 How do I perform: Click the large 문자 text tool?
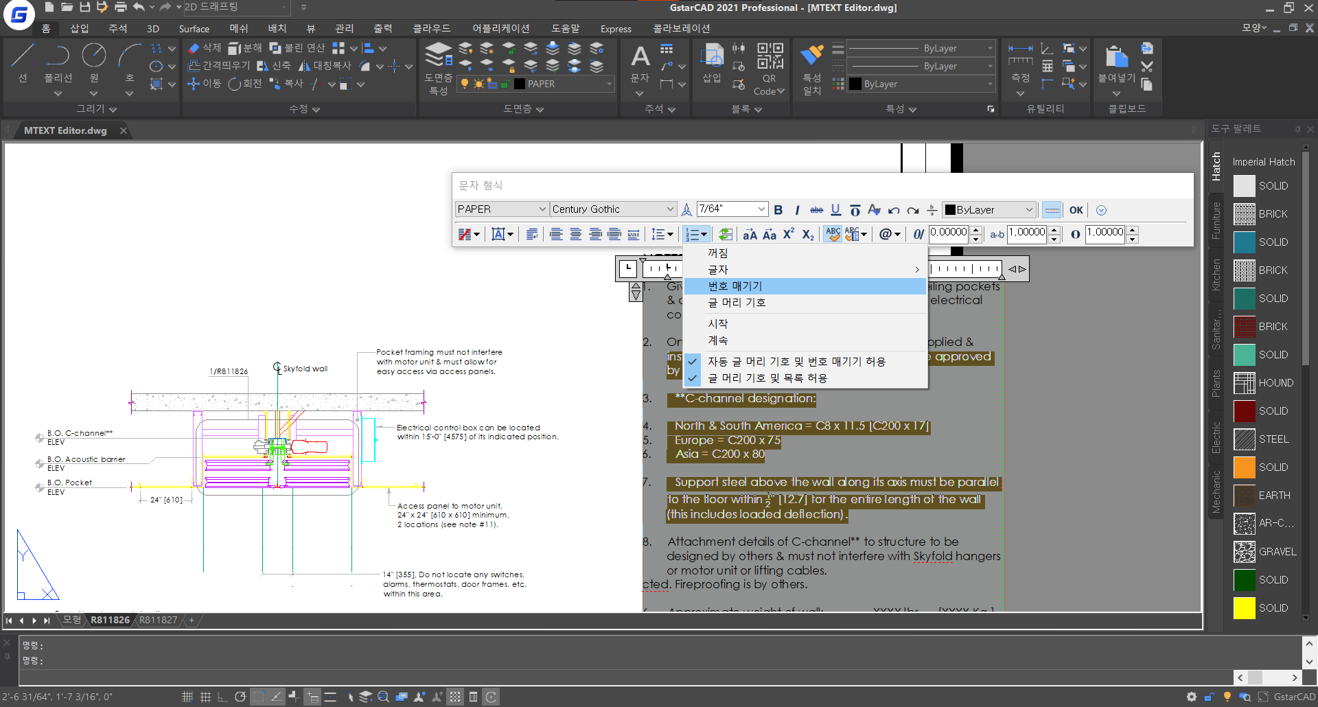coord(640,63)
